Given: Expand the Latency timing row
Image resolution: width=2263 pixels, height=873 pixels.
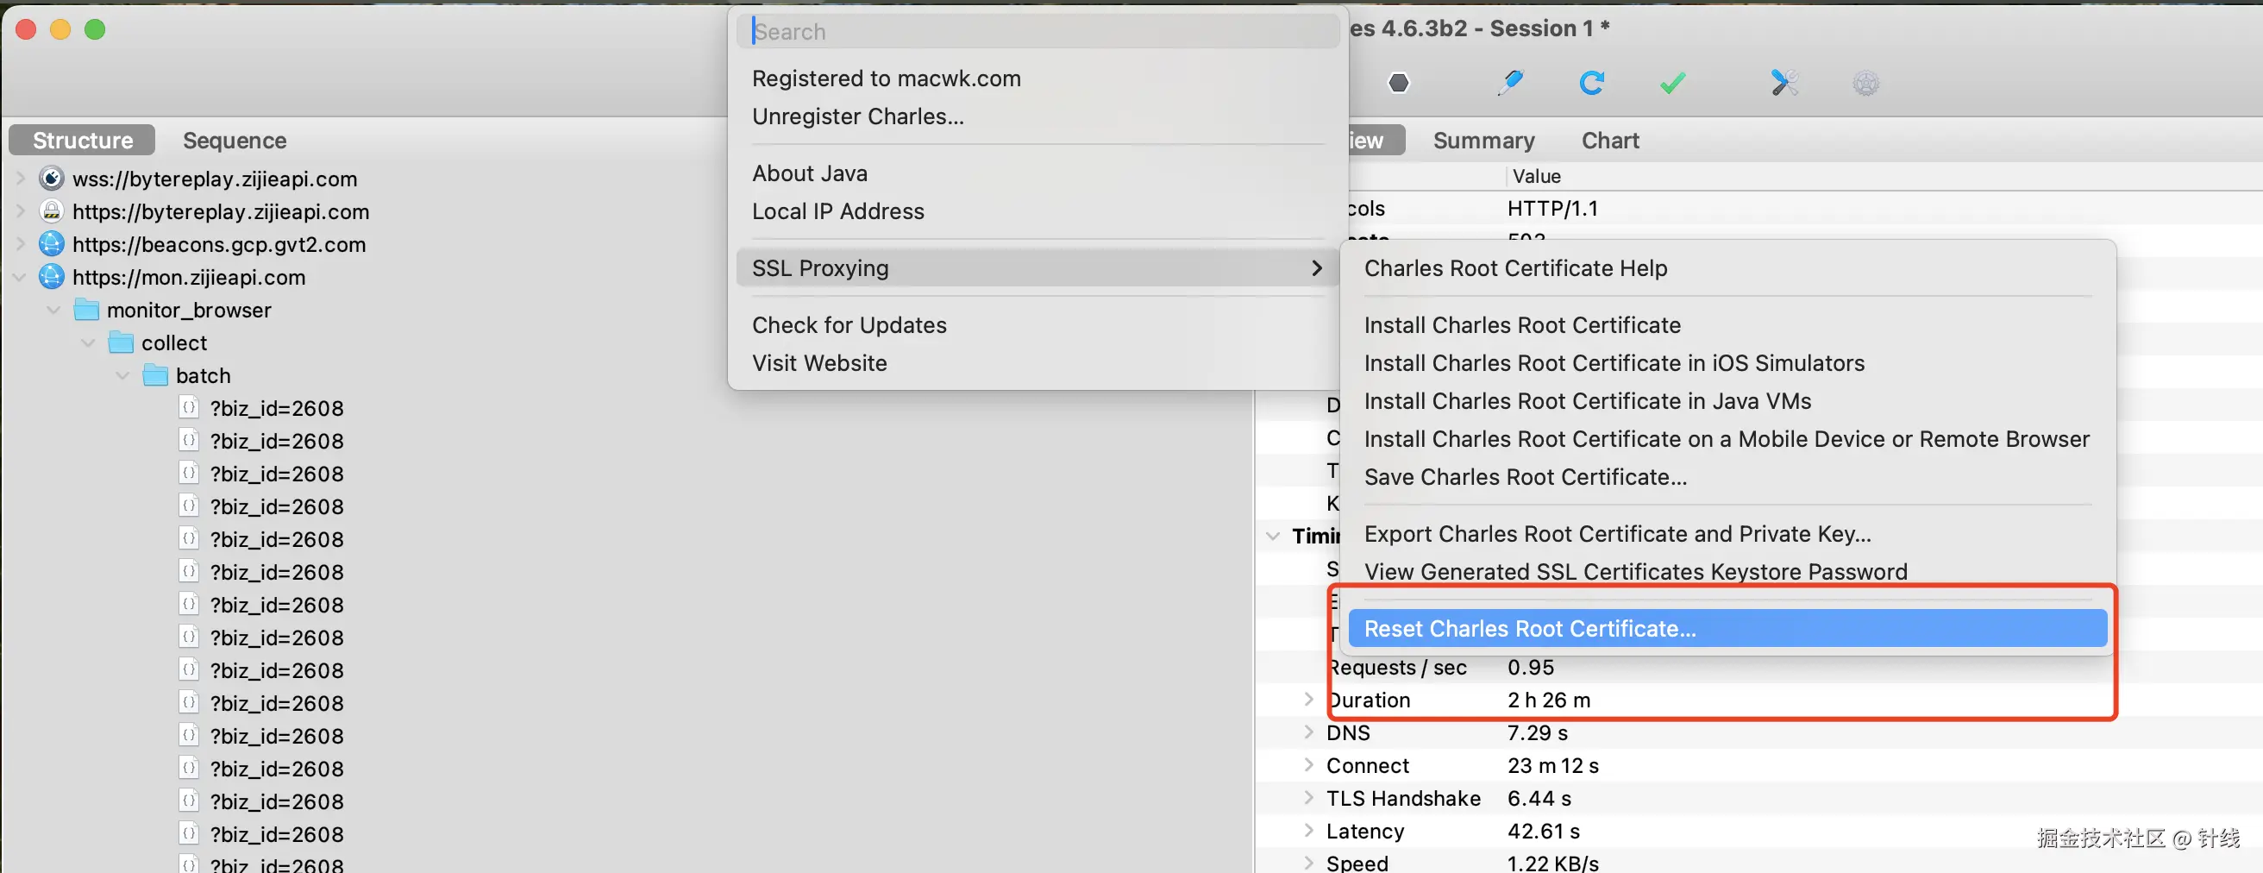Looking at the screenshot, I should coord(1309,830).
